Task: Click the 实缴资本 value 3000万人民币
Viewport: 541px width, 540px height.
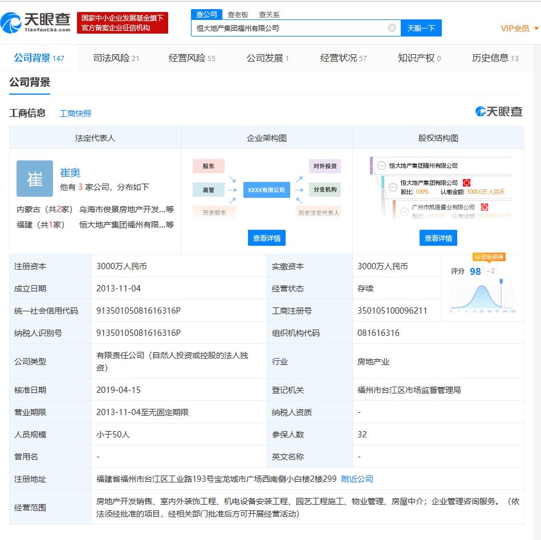Action: (383, 266)
